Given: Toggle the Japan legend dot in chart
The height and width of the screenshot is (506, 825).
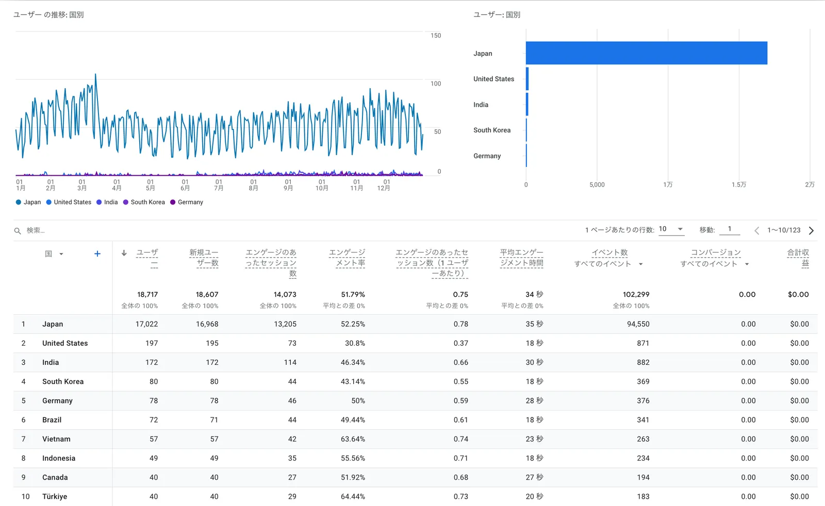Looking at the screenshot, I should pos(19,203).
